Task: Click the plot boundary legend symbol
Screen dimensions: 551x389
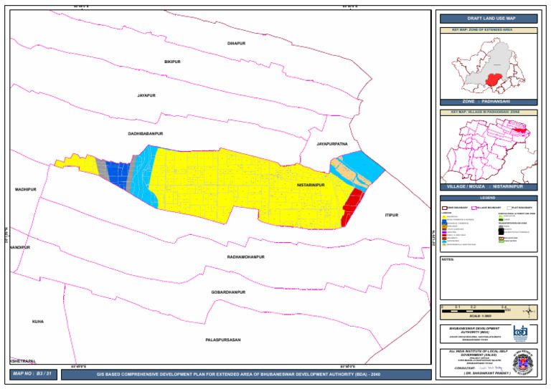Action: pos(509,208)
